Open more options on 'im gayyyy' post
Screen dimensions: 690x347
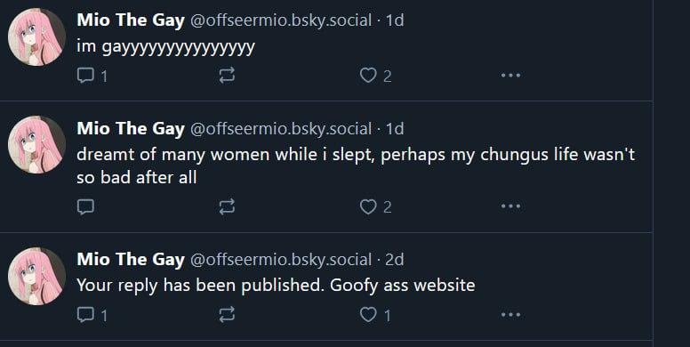click(x=510, y=76)
